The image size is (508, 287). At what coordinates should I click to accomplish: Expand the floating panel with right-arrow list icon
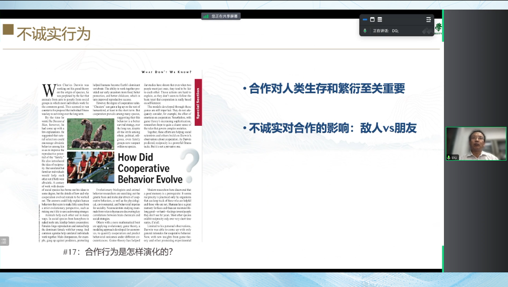click(x=428, y=19)
